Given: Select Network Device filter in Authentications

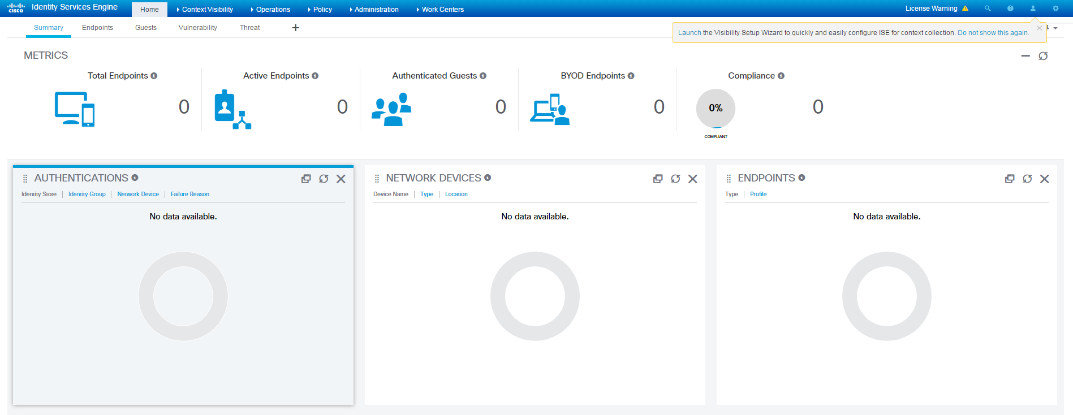Looking at the screenshot, I should click(x=138, y=194).
